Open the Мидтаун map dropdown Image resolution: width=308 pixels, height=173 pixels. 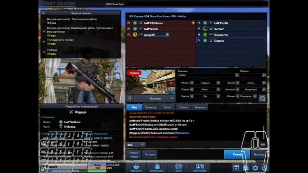[155, 98]
